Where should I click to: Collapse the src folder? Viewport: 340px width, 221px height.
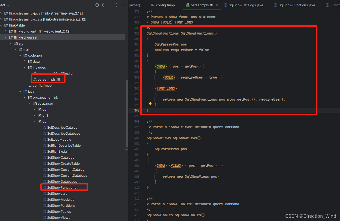pyautogui.click(x=11, y=43)
